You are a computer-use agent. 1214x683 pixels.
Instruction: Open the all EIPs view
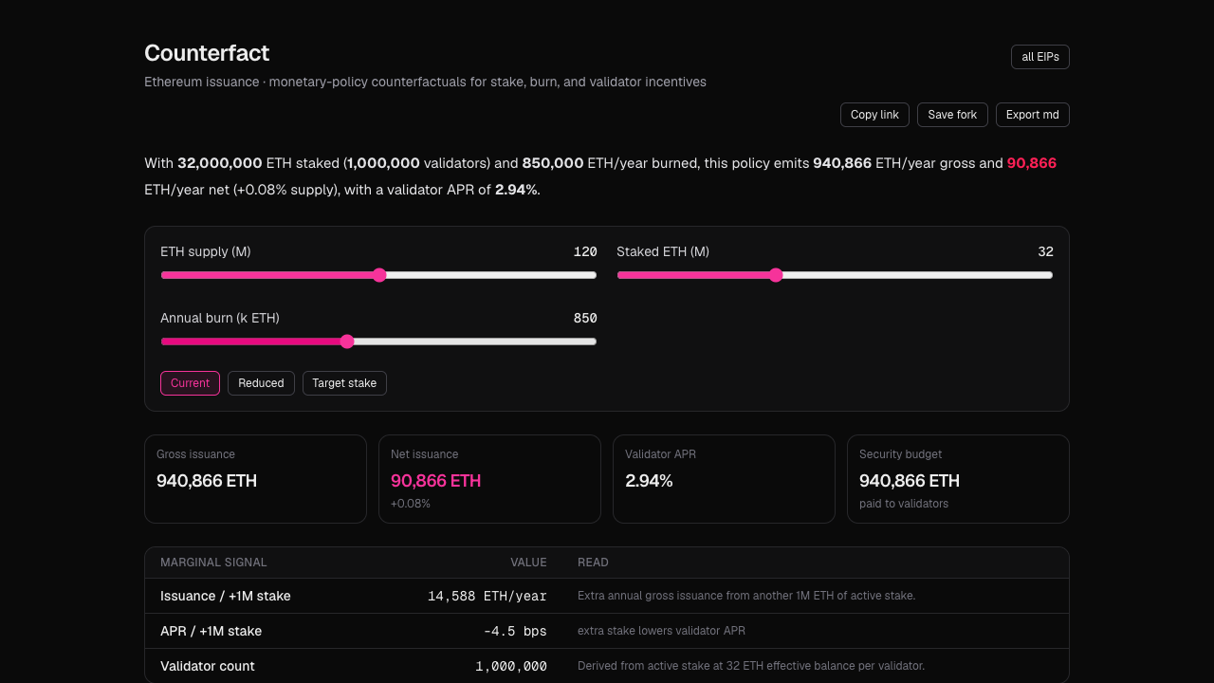click(1040, 57)
